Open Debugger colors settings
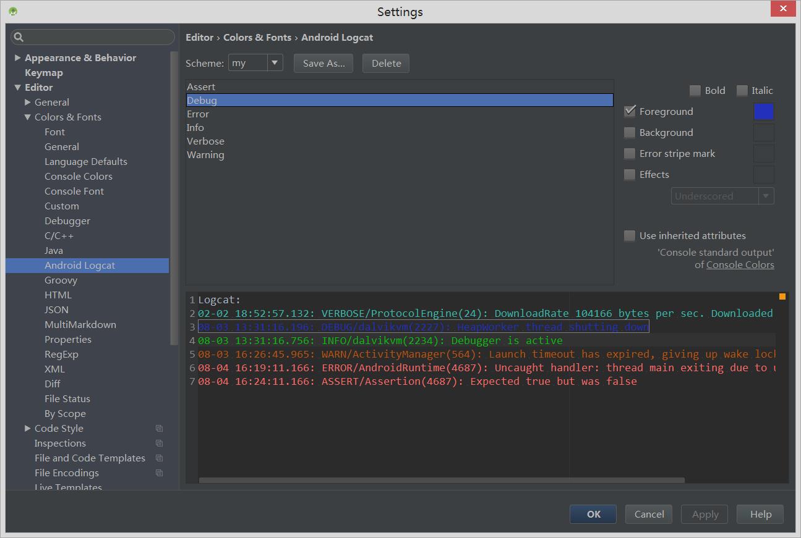801x538 pixels. tap(67, 221)
